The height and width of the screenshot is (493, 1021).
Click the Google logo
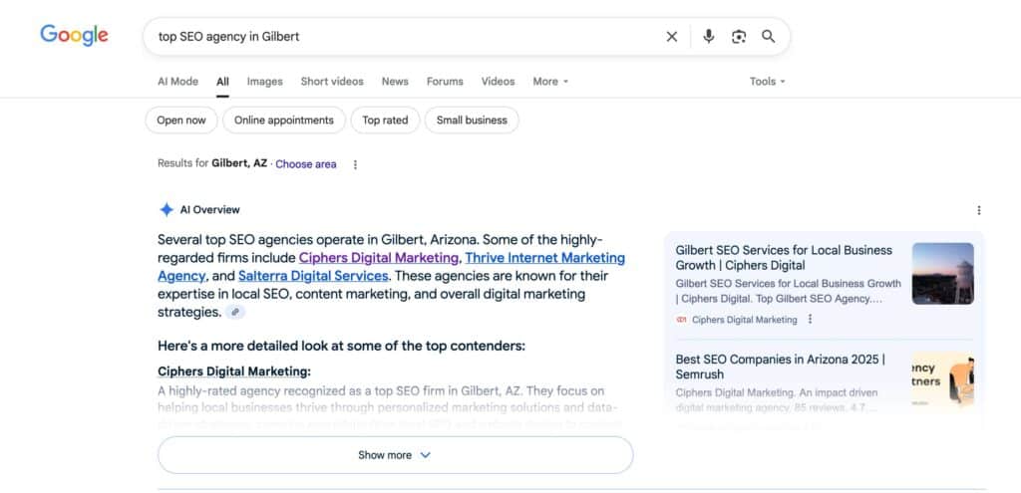click(74, 35)
